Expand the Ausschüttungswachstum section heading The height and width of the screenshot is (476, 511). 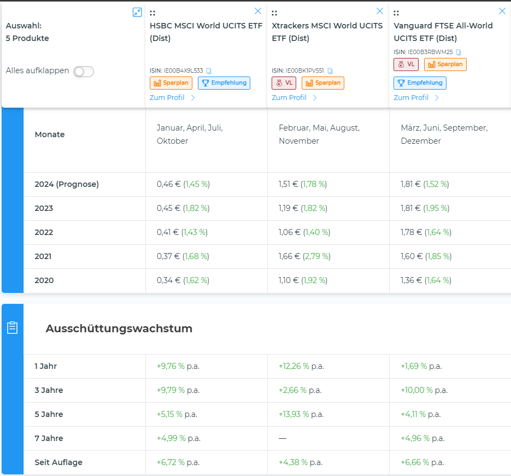[119, 328]
